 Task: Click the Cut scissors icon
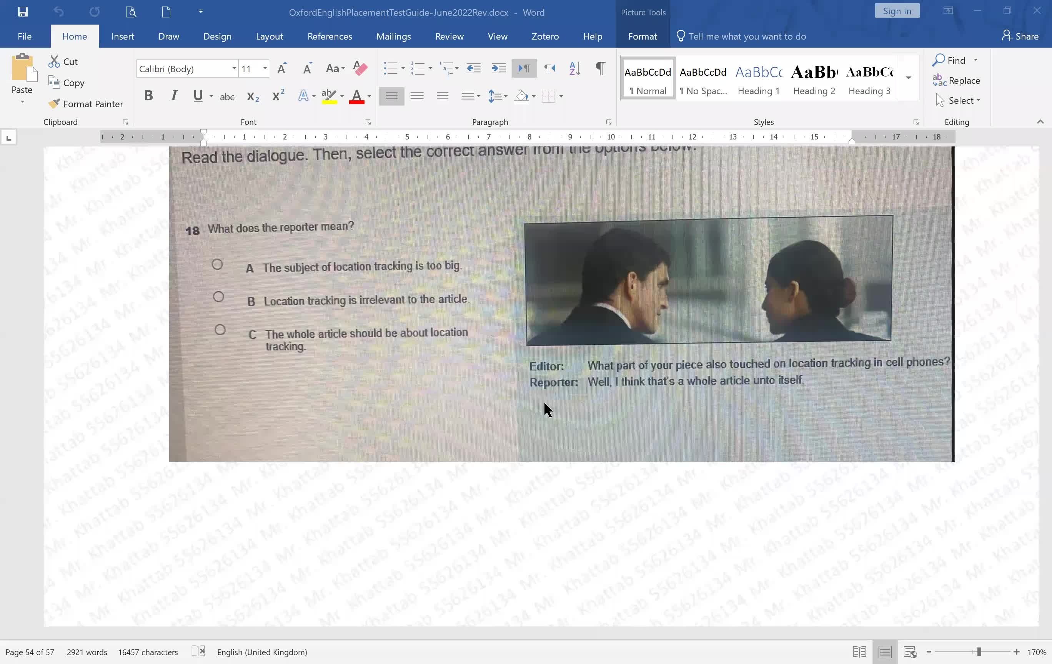54,61
